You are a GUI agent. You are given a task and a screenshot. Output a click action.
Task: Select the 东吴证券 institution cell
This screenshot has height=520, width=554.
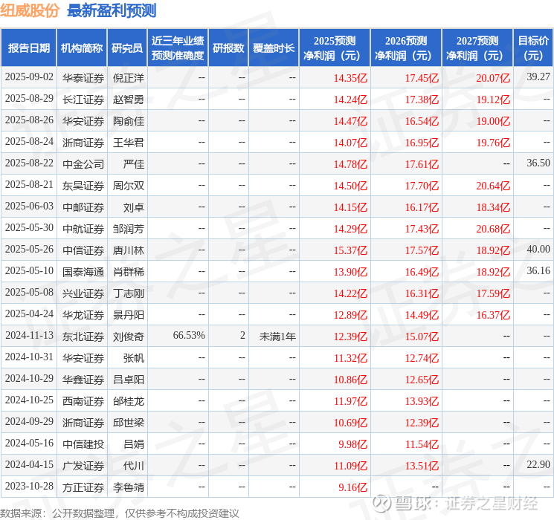pyautogui.click(x=83, y=186)
